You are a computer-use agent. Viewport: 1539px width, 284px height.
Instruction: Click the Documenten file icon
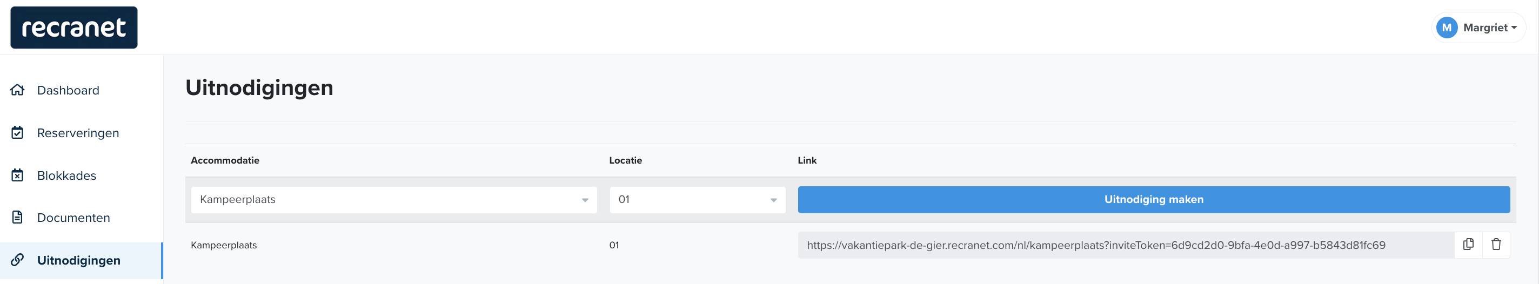(17, 217)
